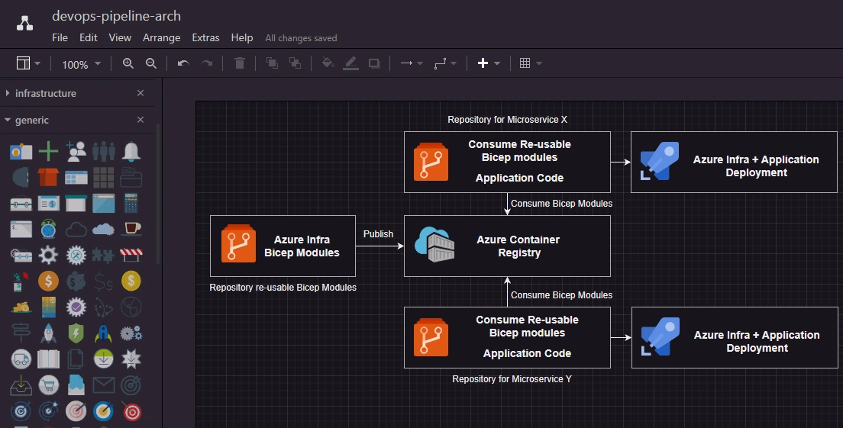Open the View menu
The width and height of the screenshot is (843, 428).
point(120,37)
